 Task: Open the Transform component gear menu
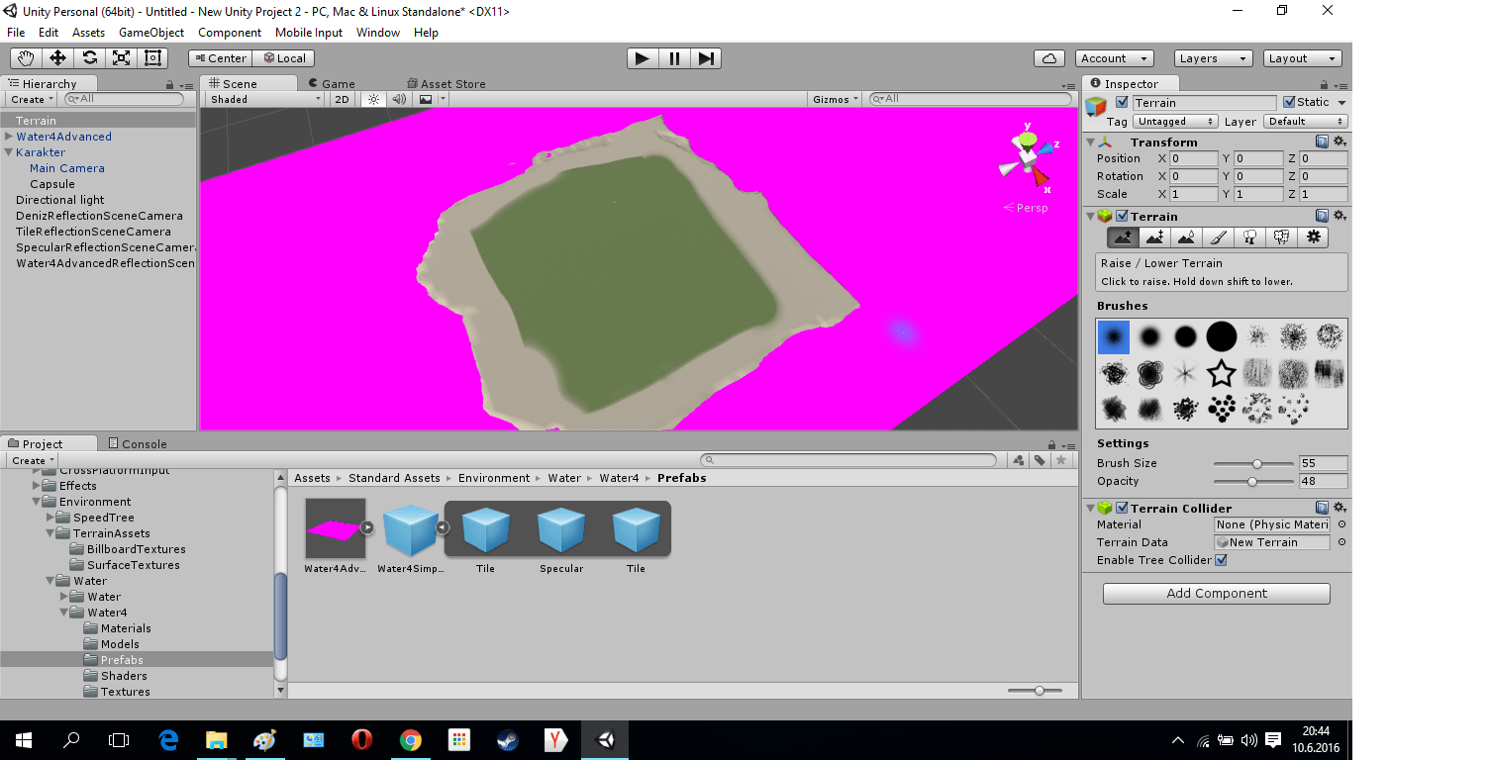(x=1339, y=142)
